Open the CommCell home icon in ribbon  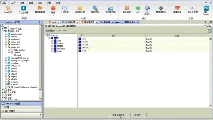coord(8,8)
